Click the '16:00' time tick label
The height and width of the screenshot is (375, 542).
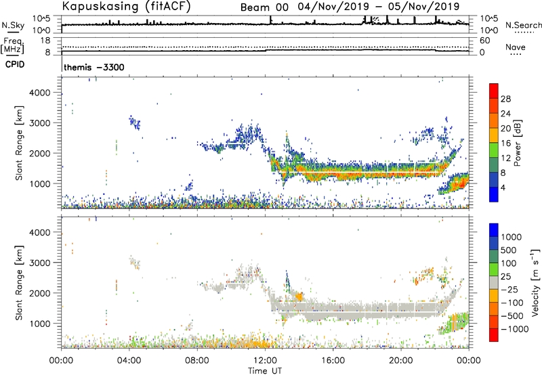[333, 361]
